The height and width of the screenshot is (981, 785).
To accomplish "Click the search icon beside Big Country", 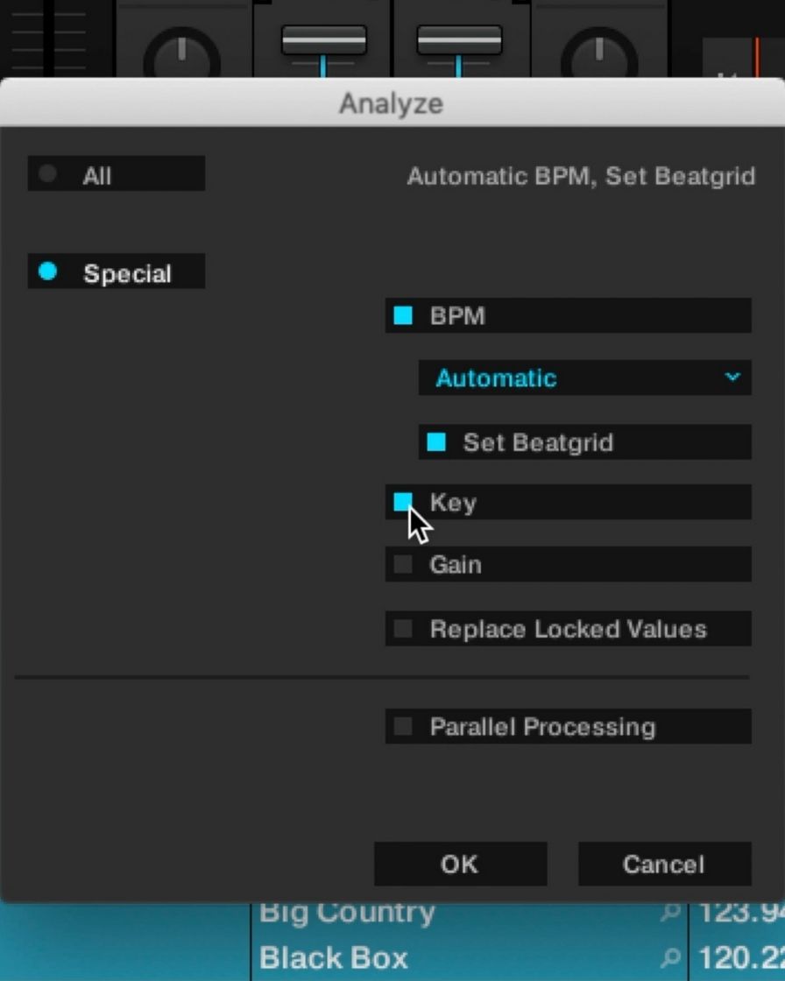I will click(670, 913).
